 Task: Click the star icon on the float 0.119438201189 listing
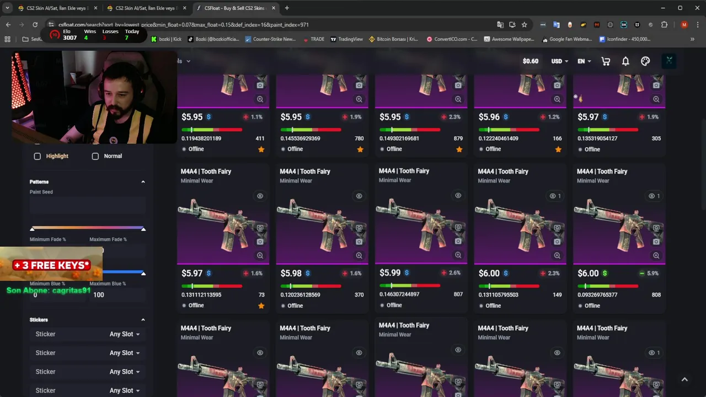261,149
